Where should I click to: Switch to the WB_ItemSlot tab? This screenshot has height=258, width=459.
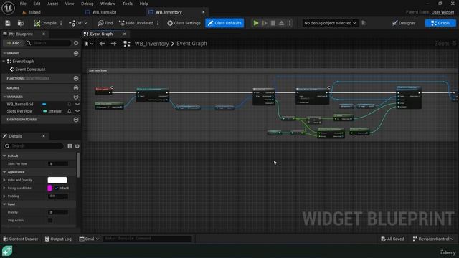[x=104, y=12]
